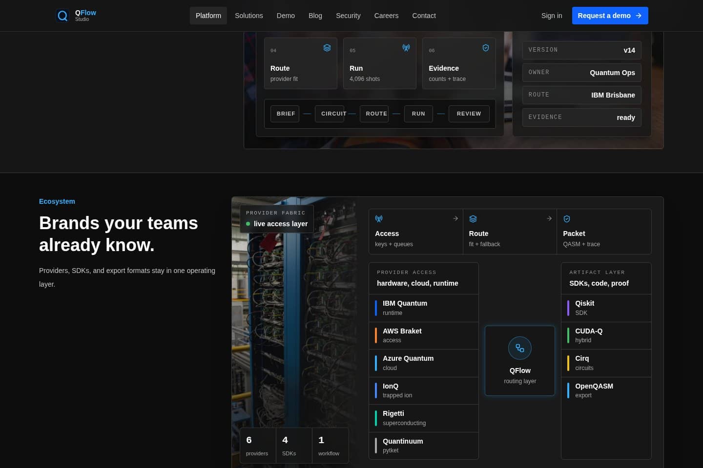Select the BRIEF pipeline step
Viewport: 703px width, 468px height.
point(285,114)
